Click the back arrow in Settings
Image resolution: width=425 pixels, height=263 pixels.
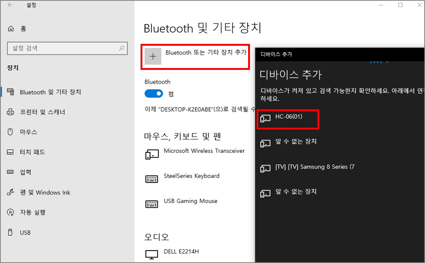10,5
